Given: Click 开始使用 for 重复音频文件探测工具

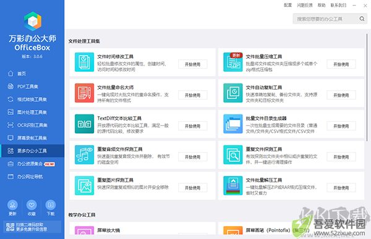Looking at the screenshot, I should tap(192, 157).
